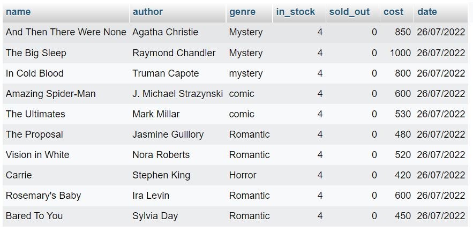Click the genre column header

pos(242,12)
